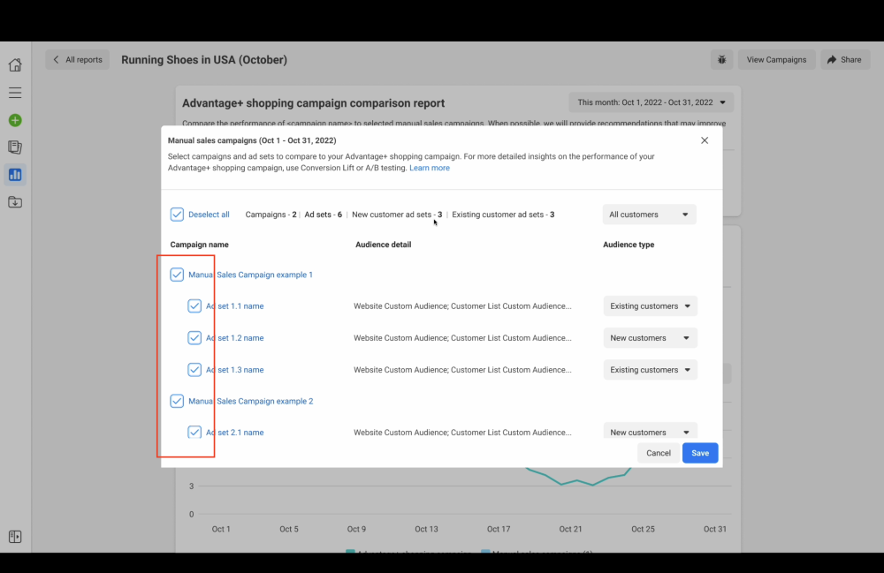Image resolution: width=884 pixels, height=573 pixels.
Task: Click View Campaigns button
Action: click(x=776, y=60)
